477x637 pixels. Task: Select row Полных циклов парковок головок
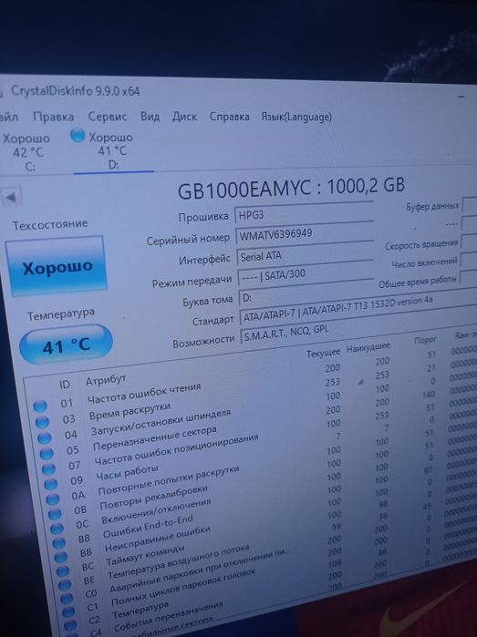(183, 587)
